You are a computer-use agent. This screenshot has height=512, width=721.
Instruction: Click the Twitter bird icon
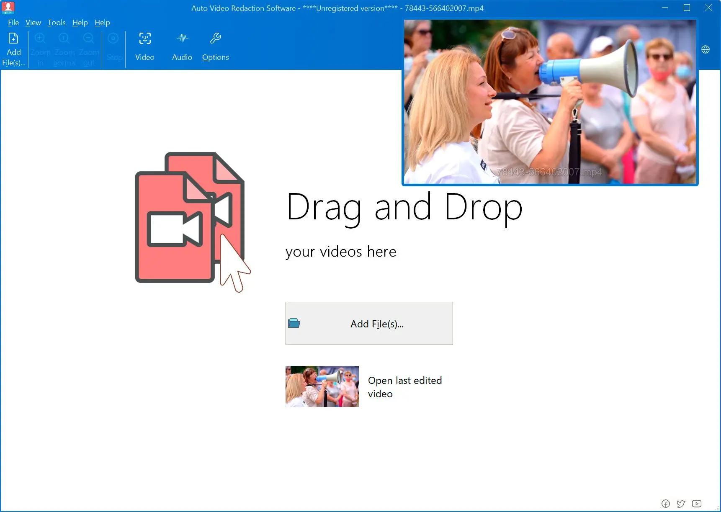(681, 504)
